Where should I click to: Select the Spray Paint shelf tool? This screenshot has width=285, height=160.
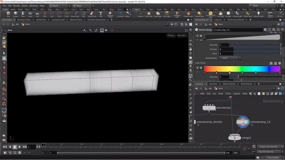pos(92,14)
